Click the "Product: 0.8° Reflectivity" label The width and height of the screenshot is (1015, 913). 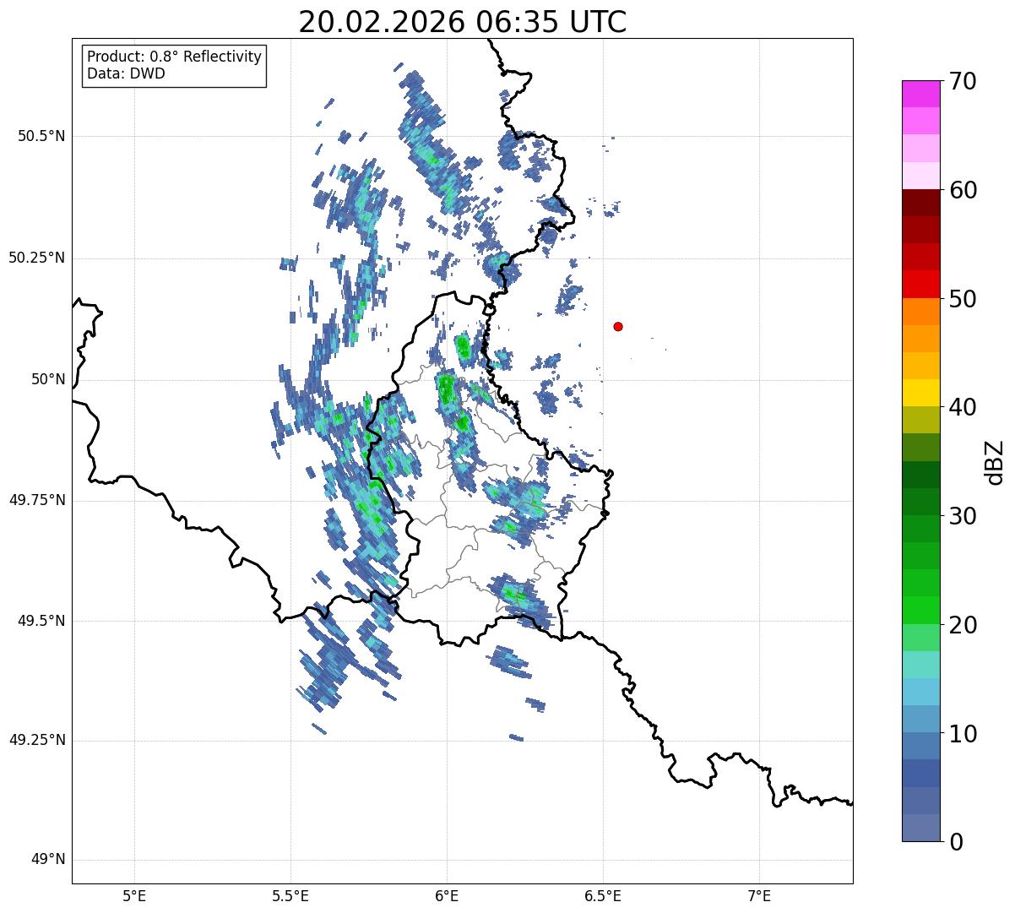pyautogui.click(x=175, y=57)
